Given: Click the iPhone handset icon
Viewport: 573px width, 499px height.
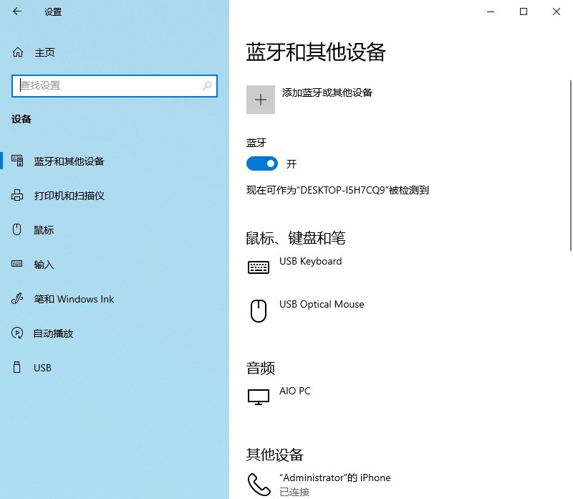Looking at the screenshot, I should (259, 484).
